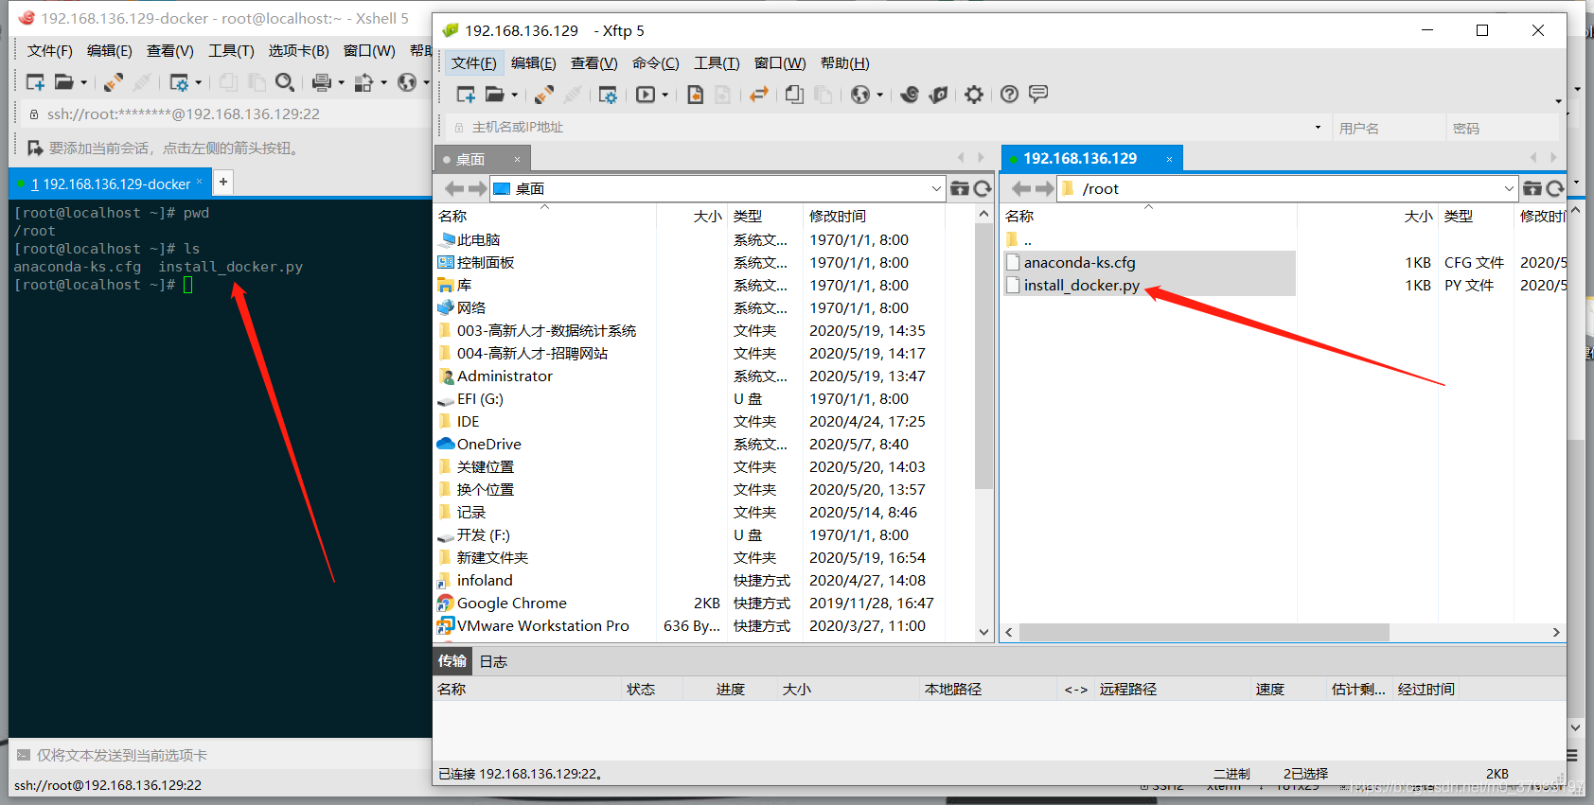Open Xshell layout dropdown arrow
The height and width of the screenshot is (805, 1594).
(x=383, y=82)
